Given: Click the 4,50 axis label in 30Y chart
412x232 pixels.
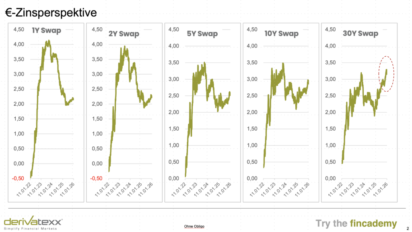Looking at the screenshot, I should click(x=332, y=29).
